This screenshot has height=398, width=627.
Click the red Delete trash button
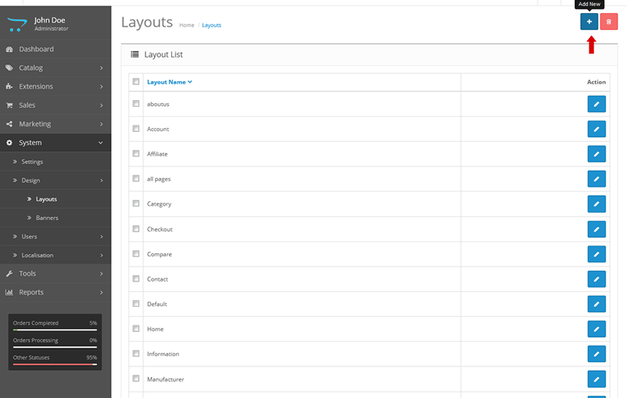pos(608,22)
